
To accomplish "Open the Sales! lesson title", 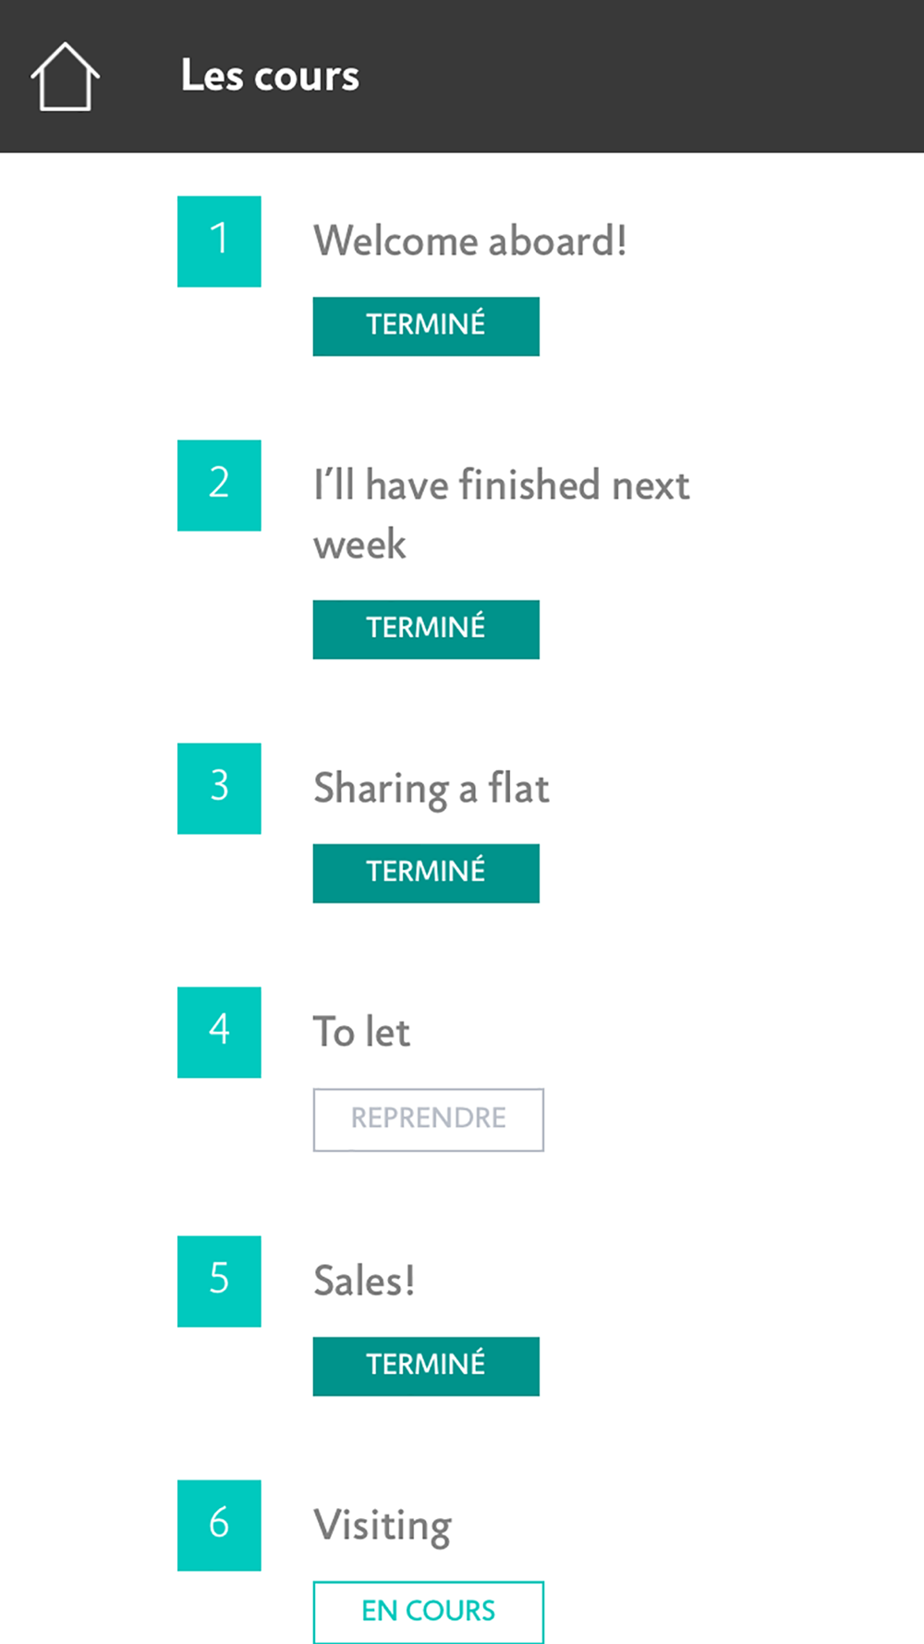I will 364,1282.
